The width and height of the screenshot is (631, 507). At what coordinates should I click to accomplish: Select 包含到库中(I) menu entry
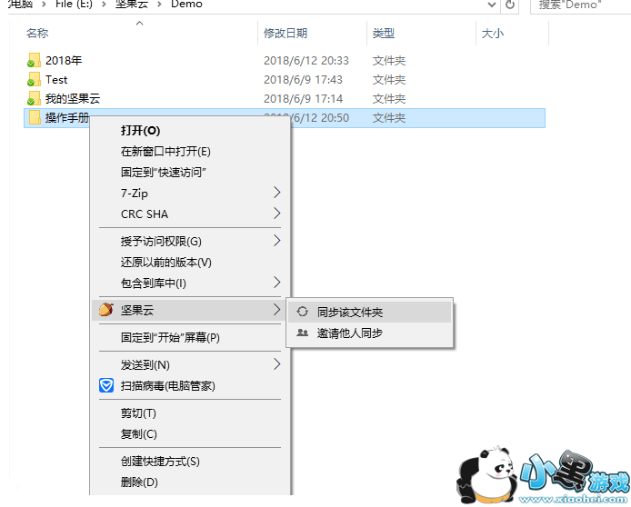click(189, 283)
